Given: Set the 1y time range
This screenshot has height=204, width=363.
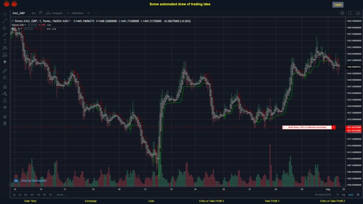Looking at the screenshot, I should (x=20, y=195).
